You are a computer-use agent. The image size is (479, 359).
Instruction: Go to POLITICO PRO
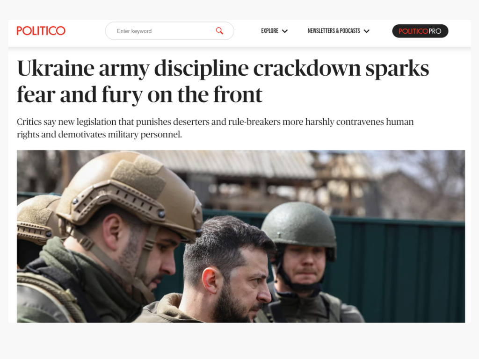(420, 31)
